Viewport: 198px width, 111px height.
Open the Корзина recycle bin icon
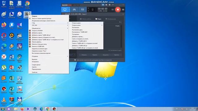[x=4, y=4]
